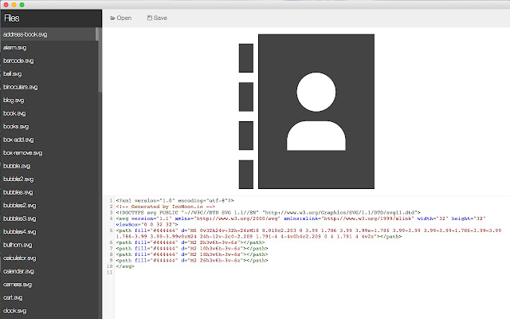Click path line with 'M2 26h3v6h-3v-6z'
This screenshot has height=319, width=510.
(x=192, y=261)
